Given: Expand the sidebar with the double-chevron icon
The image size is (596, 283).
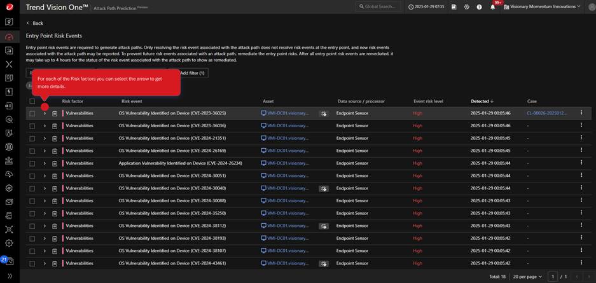Looking at the screenshot, I should [10, 276].
